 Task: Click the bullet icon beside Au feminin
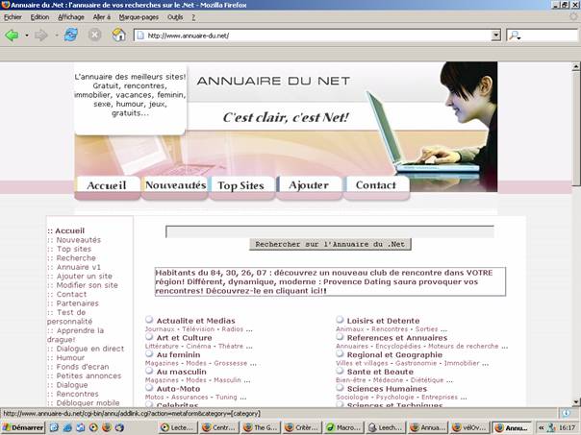149,353
